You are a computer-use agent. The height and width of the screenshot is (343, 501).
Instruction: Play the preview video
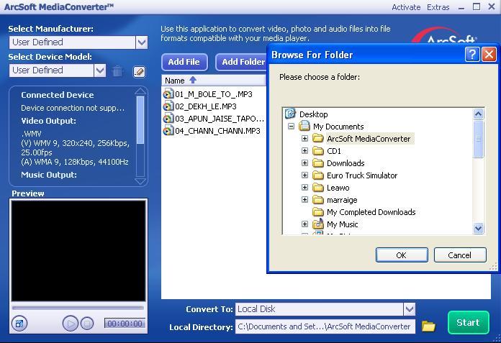pyautogui.click(x=71, y=324)
